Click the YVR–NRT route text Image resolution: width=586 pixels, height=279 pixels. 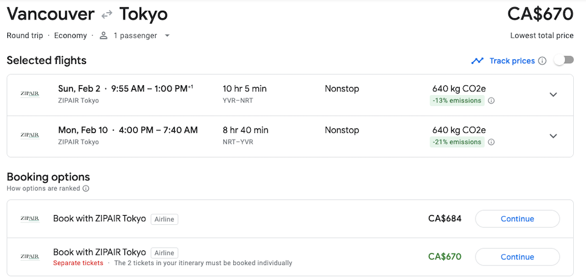pyautogui.click(x=237, y=101)
